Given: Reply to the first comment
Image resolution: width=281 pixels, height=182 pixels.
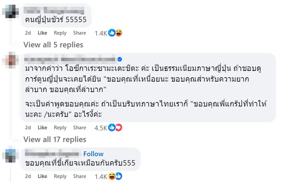Looking at the screenshot, I should 60,33.
